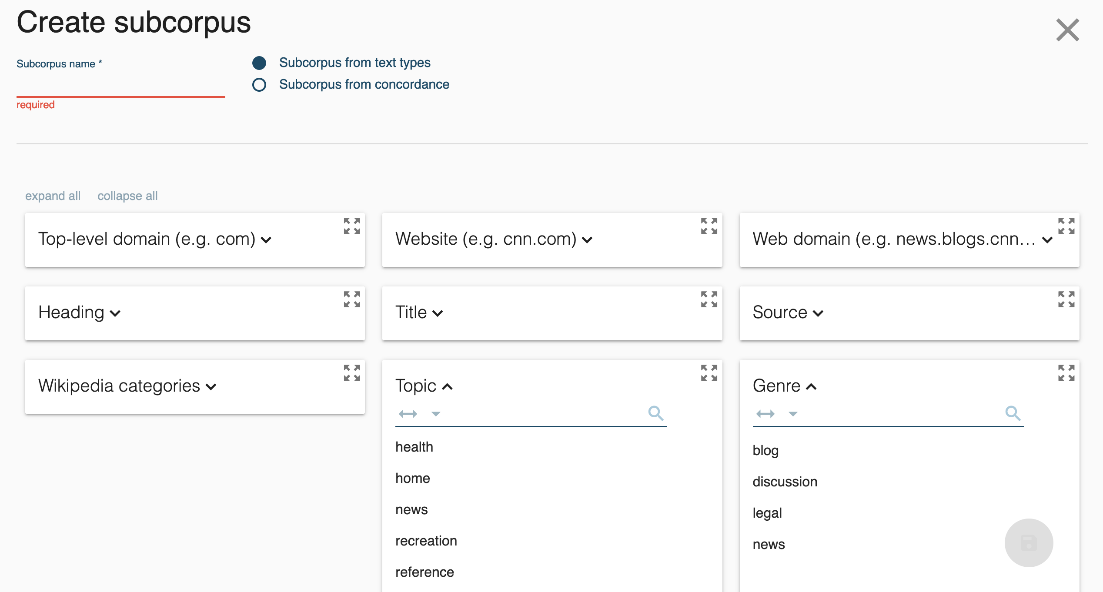Expand the Title section
1103x592 pixels.
(419, 313)
